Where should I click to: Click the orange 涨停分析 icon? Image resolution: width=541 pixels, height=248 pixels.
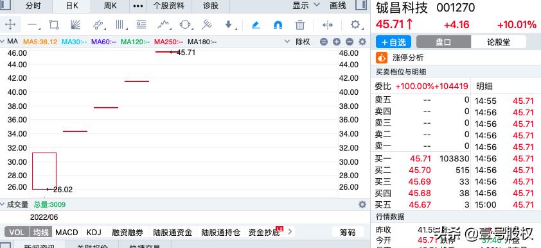[382, 58]
